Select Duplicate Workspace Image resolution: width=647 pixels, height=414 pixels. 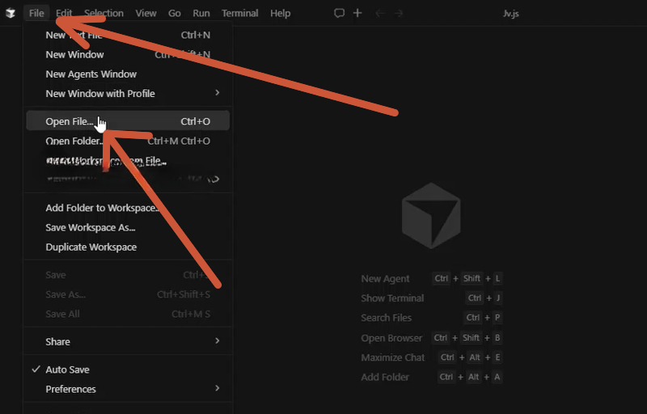coord(128,247)
